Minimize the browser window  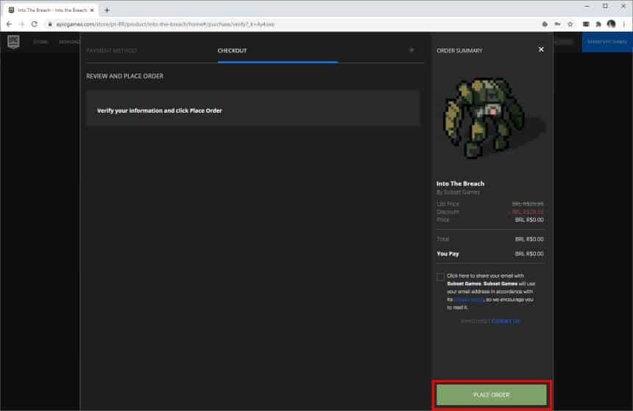tap(587, 6)
